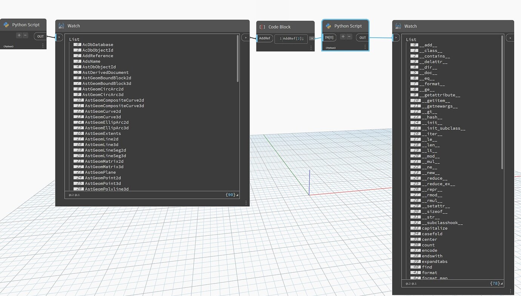Open options menu on selected Python Script node
The image size is (521, 296).
365,46
